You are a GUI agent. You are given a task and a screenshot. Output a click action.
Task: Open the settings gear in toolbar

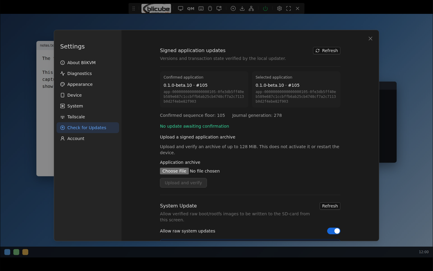[279, 8]
